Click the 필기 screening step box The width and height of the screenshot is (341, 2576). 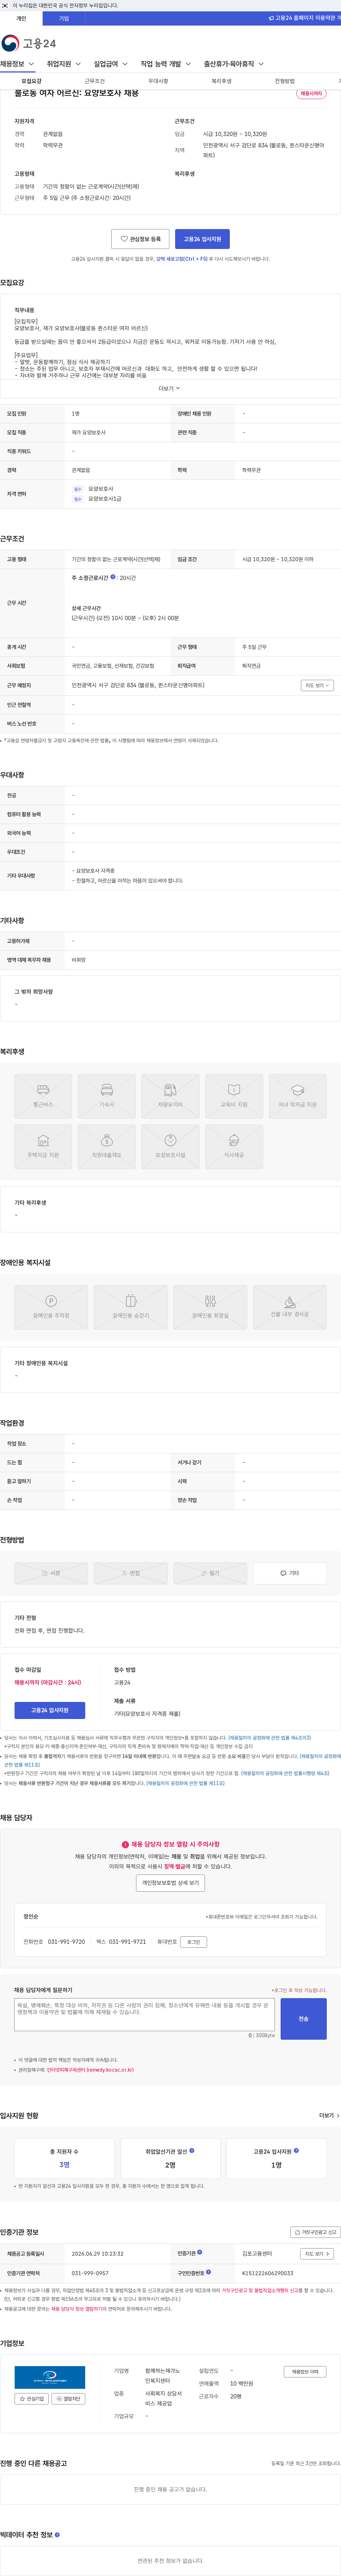point(210,1573)
